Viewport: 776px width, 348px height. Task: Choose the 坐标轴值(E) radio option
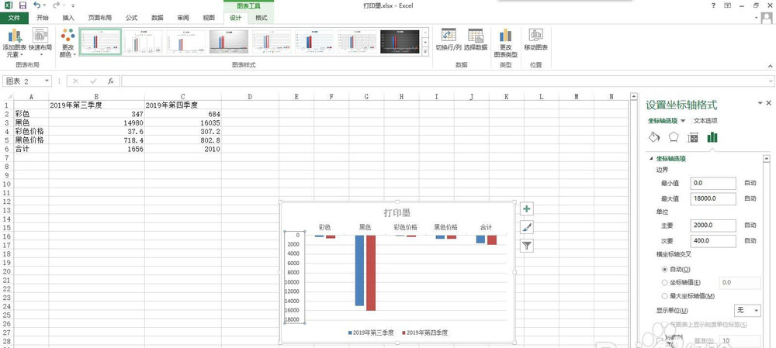pos(664,283)
